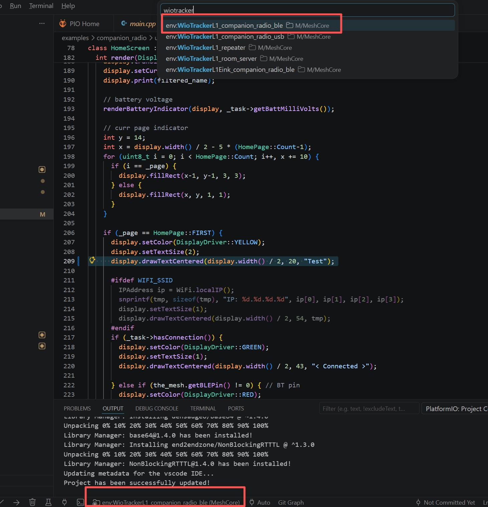
Task: Click the Not Committed Yet git blame item
Action: 446,502
